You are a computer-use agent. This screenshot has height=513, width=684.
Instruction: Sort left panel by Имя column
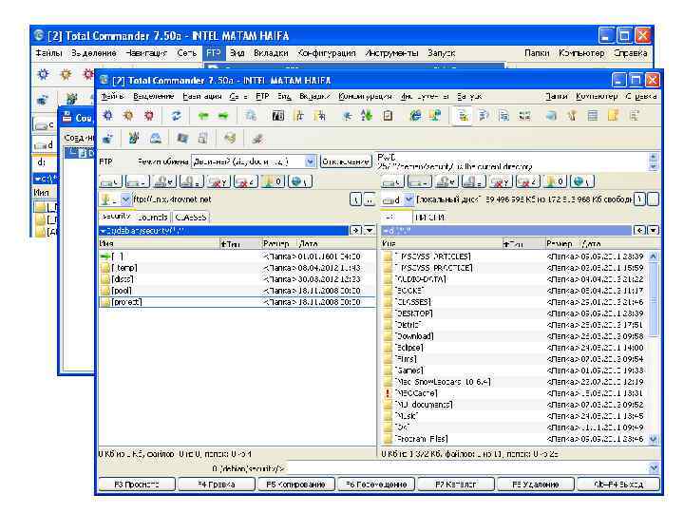pos(159,244)
